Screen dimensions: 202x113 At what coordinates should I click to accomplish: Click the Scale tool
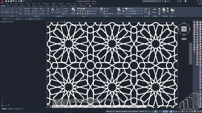tap(35, 13)
